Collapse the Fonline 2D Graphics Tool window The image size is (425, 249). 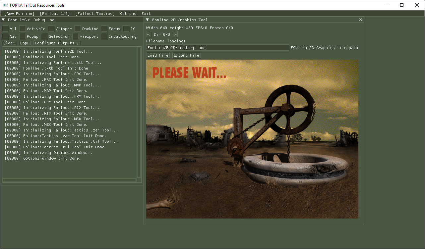tap(148, 20)
